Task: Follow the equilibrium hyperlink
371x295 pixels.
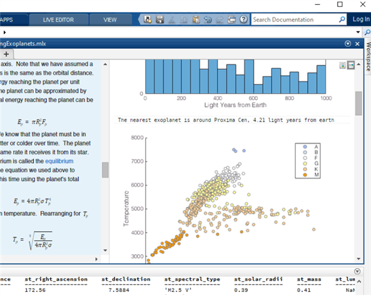Action: (59, 161)
